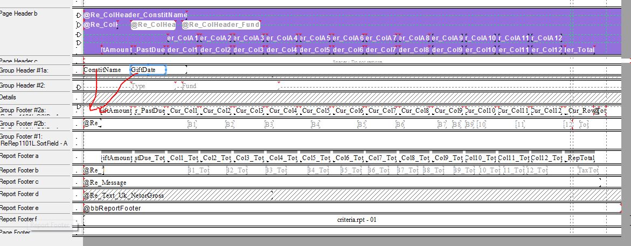Click the Tot field in Group Footer #2b

click(584, 125)
